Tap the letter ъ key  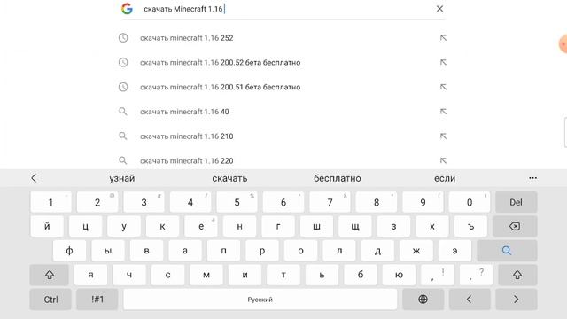[470, 227]
